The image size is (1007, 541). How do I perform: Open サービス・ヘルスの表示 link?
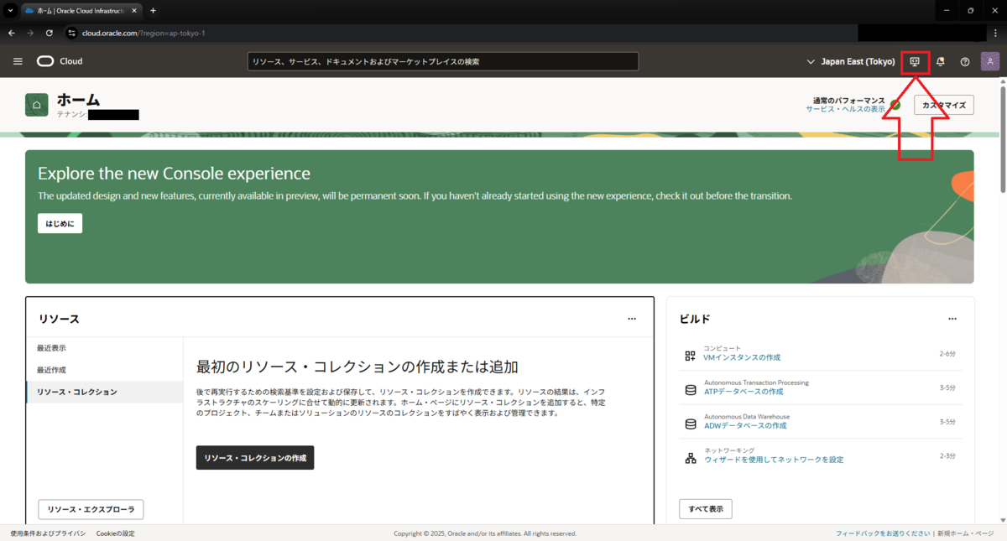(x=845, y=109)
